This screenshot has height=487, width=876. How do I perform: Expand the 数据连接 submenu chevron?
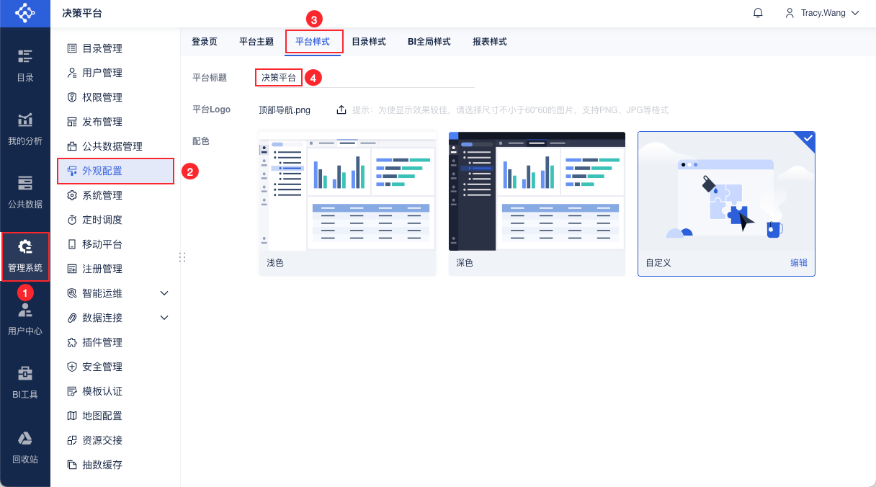pos(164,318)
